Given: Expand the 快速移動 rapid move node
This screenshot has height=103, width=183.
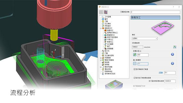Looking at the screenshot, I should pyautogui.click(x=101, y=58).
